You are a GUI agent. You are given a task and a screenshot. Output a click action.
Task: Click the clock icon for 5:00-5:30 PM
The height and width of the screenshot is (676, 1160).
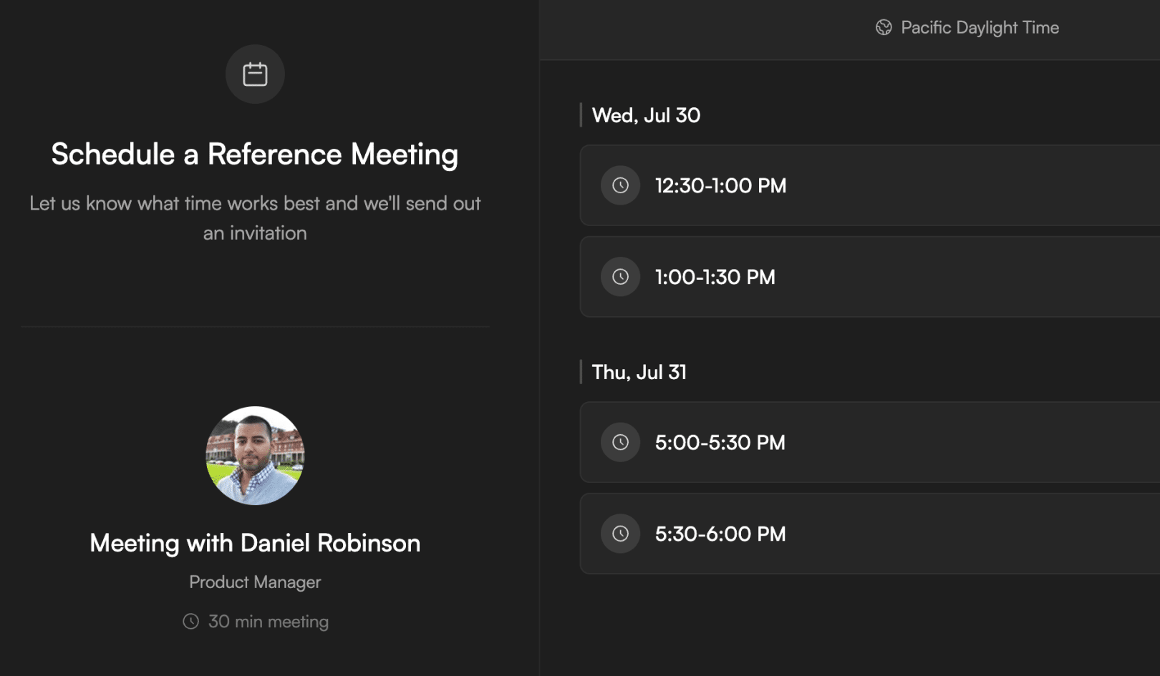(x=620, y=443)
